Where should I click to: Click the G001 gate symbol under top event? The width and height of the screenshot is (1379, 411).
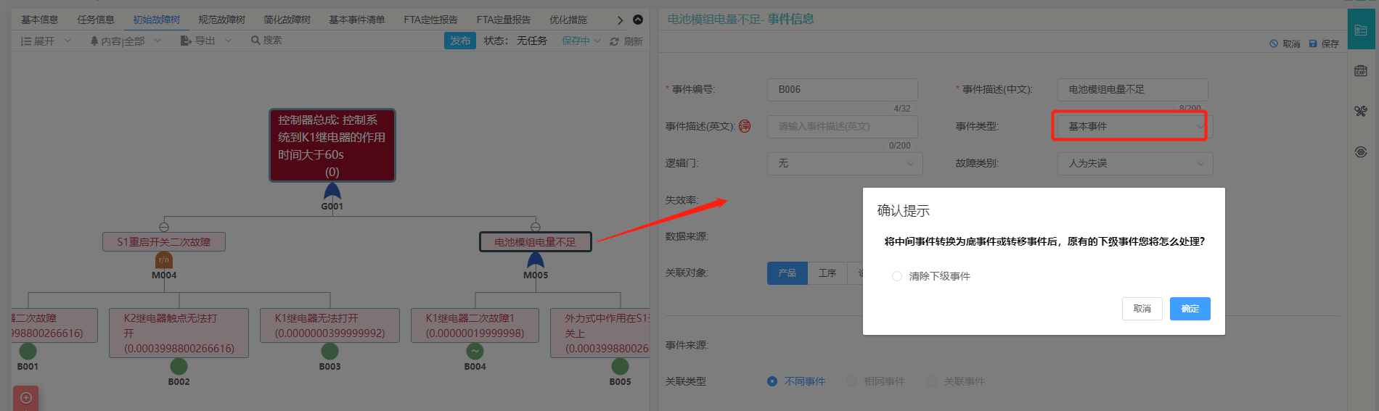[332, 191]
